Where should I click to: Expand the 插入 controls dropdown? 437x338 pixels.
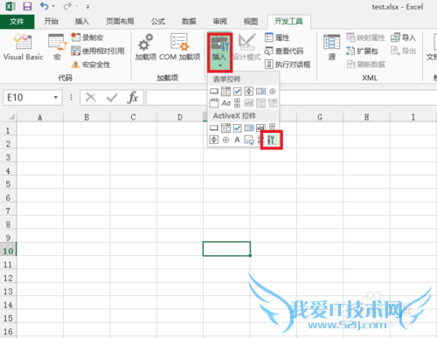tap(220, 52)
